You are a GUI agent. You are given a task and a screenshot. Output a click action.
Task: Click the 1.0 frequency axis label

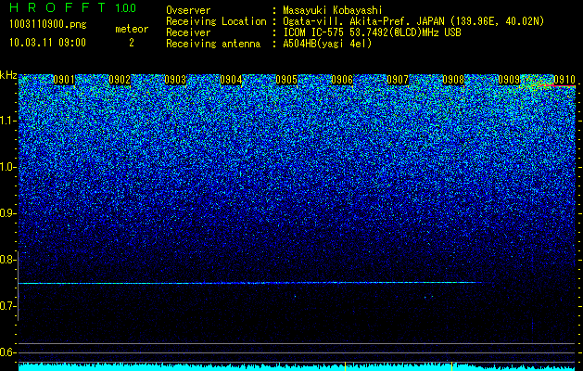pyautogui.click(x=8, y=168)
